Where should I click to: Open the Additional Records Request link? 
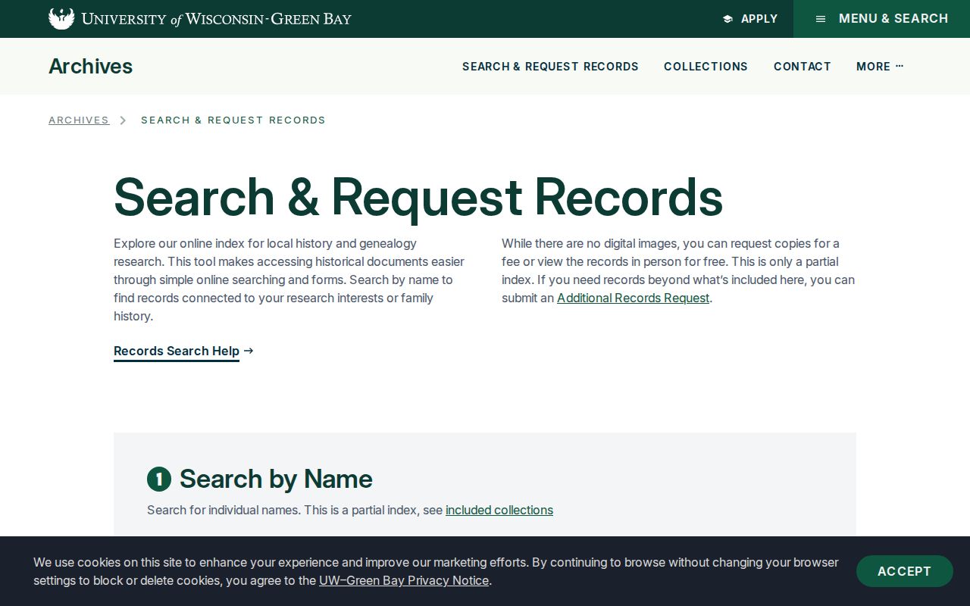[x=633, y=298]
